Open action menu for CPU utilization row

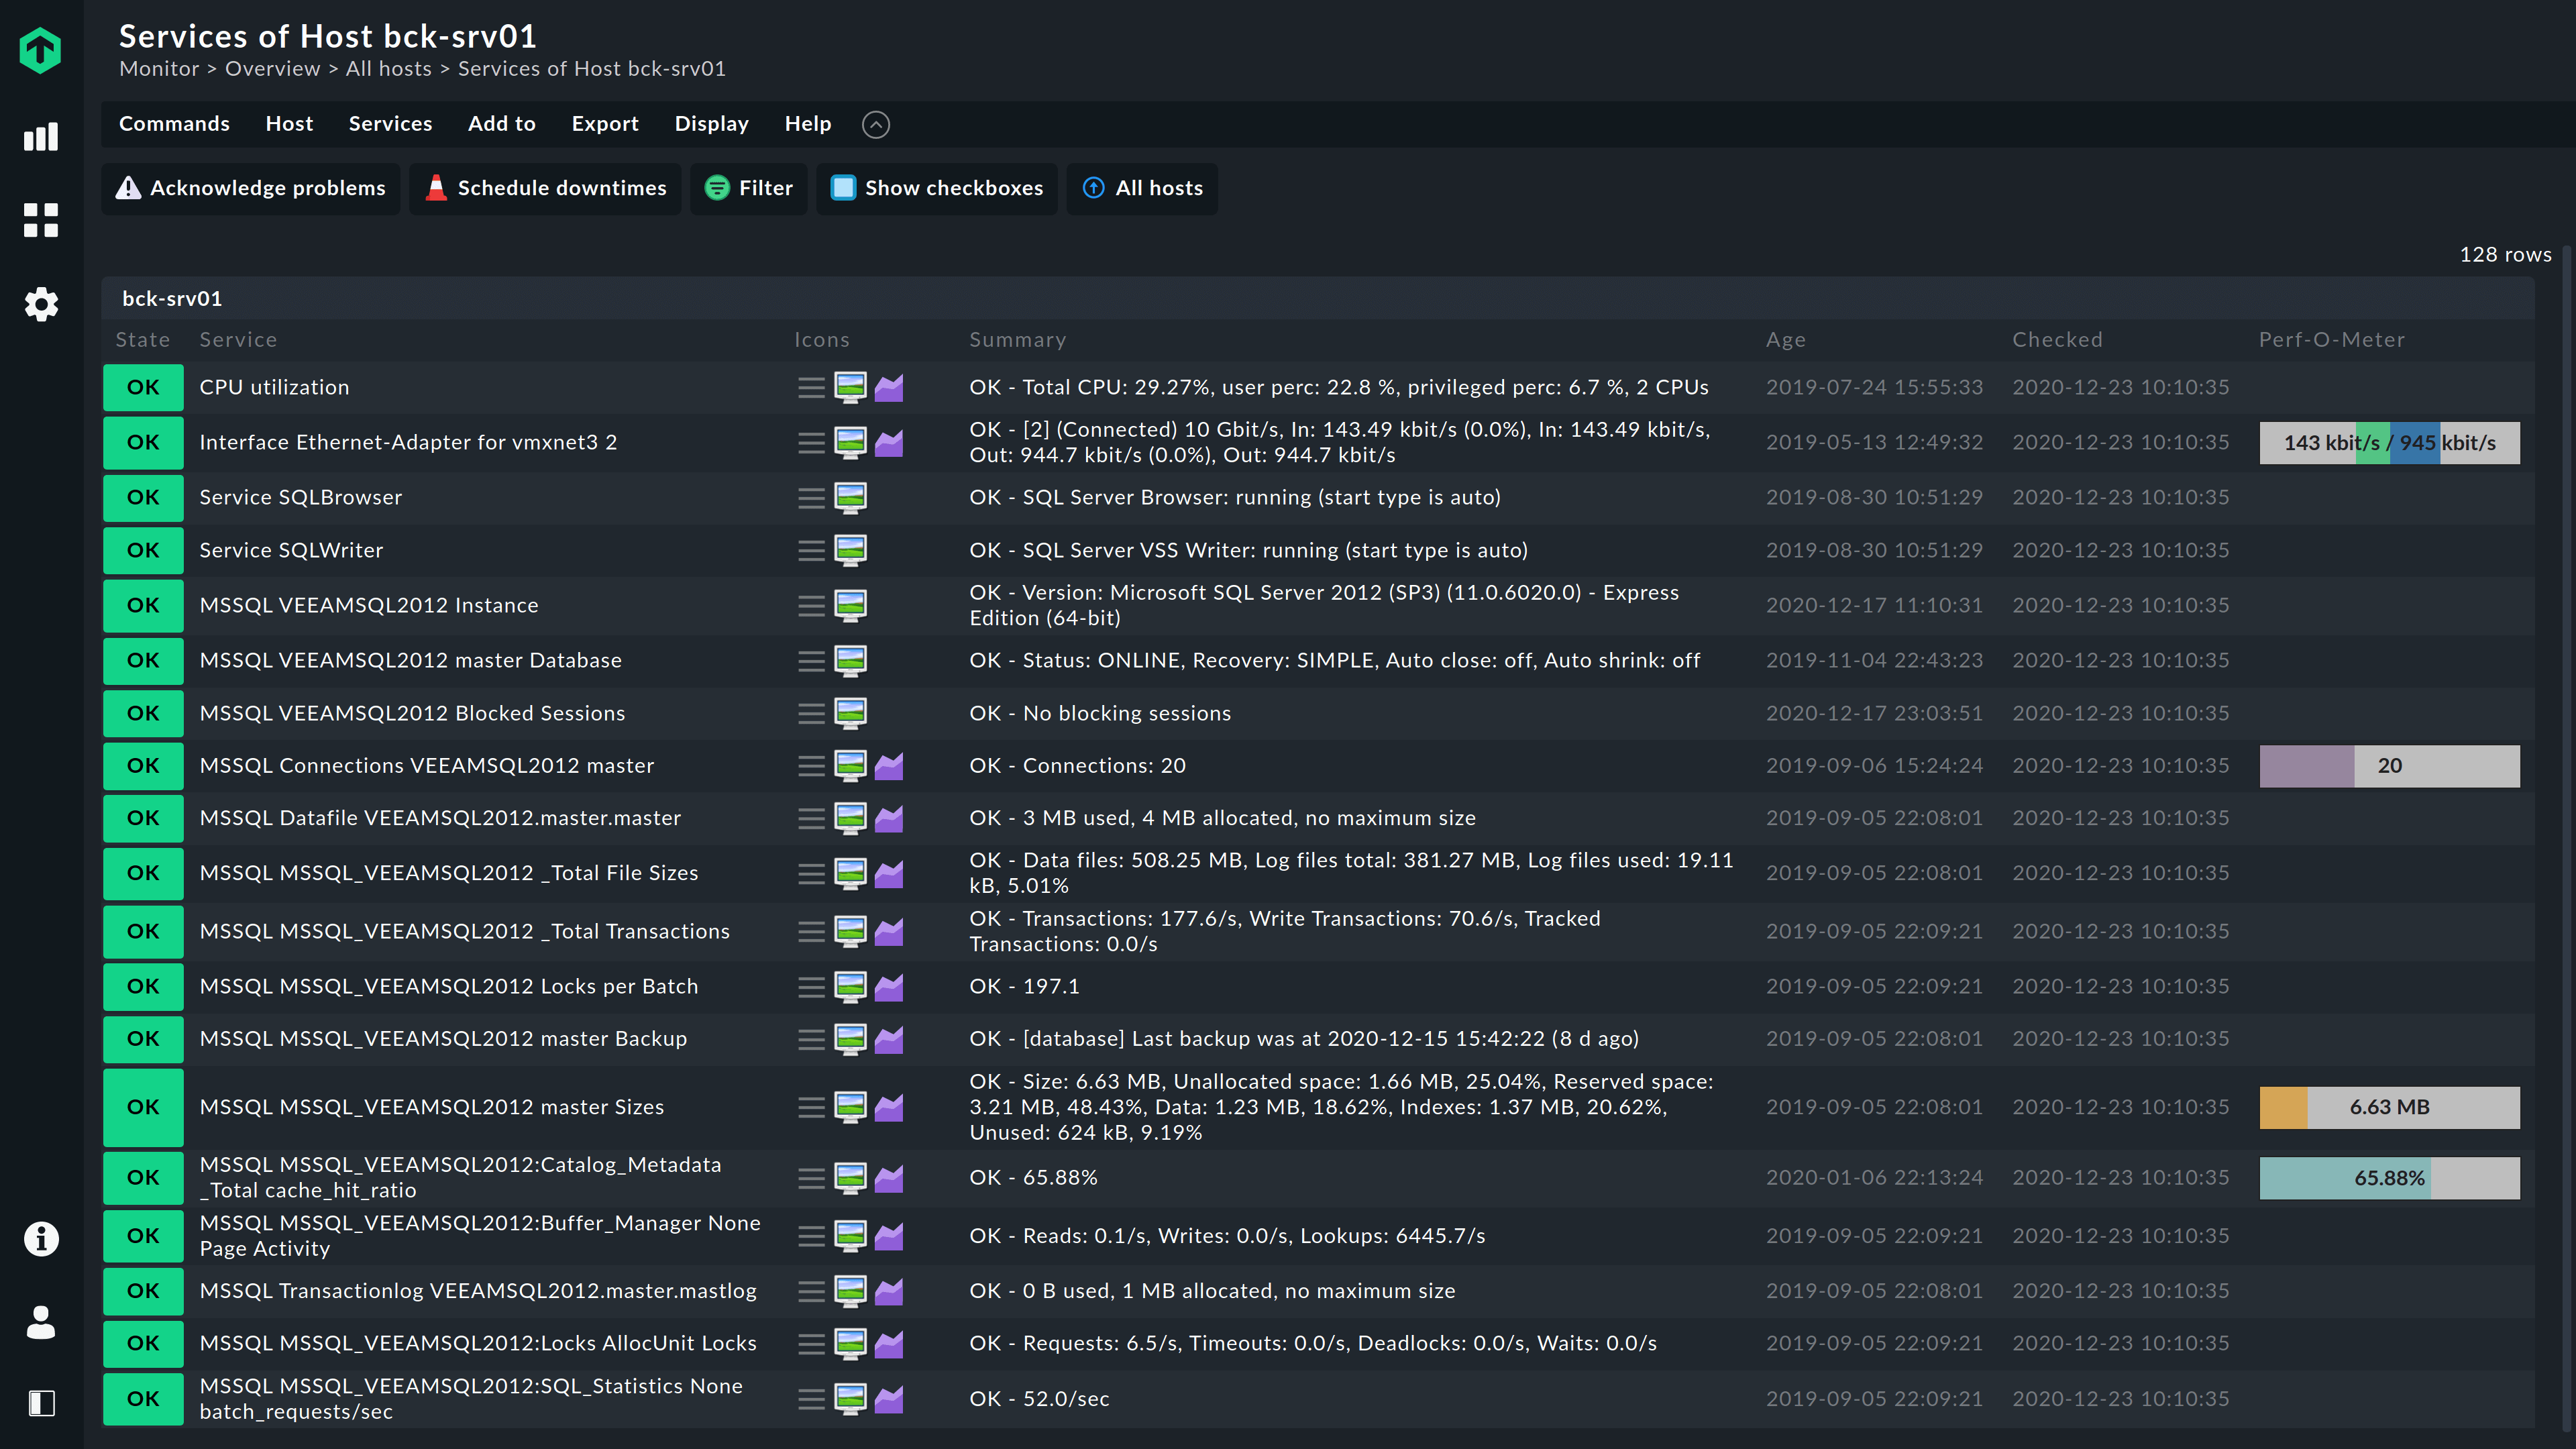click(811, 387)
